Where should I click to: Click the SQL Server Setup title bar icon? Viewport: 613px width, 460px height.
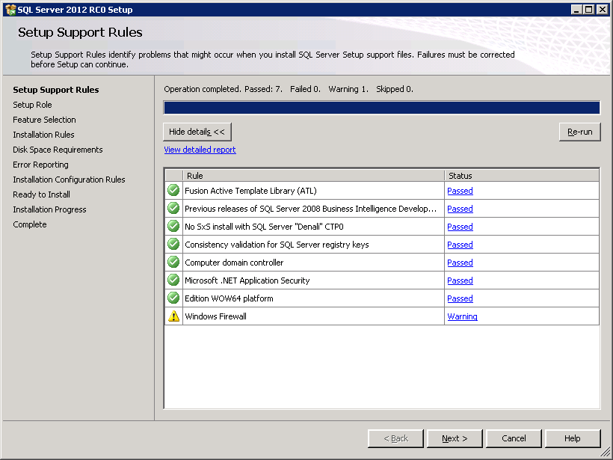[x=10, y=9]
